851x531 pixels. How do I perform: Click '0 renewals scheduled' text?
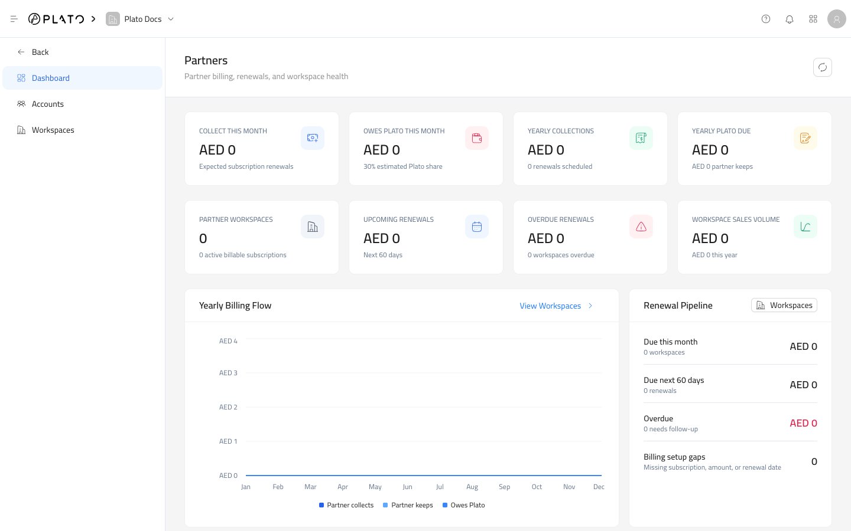[560, 166]
